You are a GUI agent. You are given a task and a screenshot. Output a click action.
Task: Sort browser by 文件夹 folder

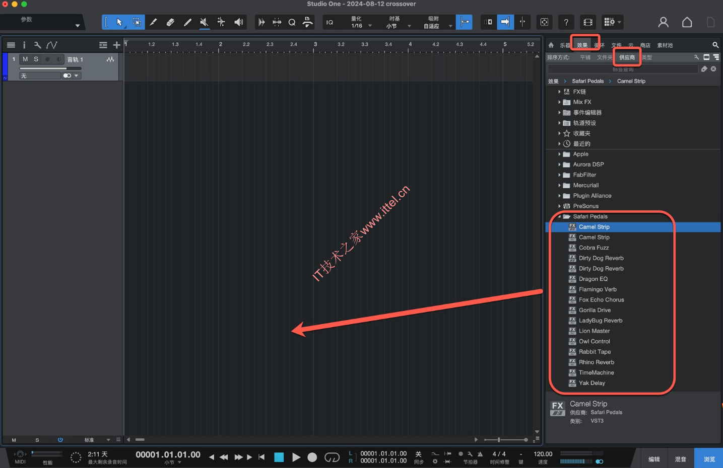click(x=605, y=57)
